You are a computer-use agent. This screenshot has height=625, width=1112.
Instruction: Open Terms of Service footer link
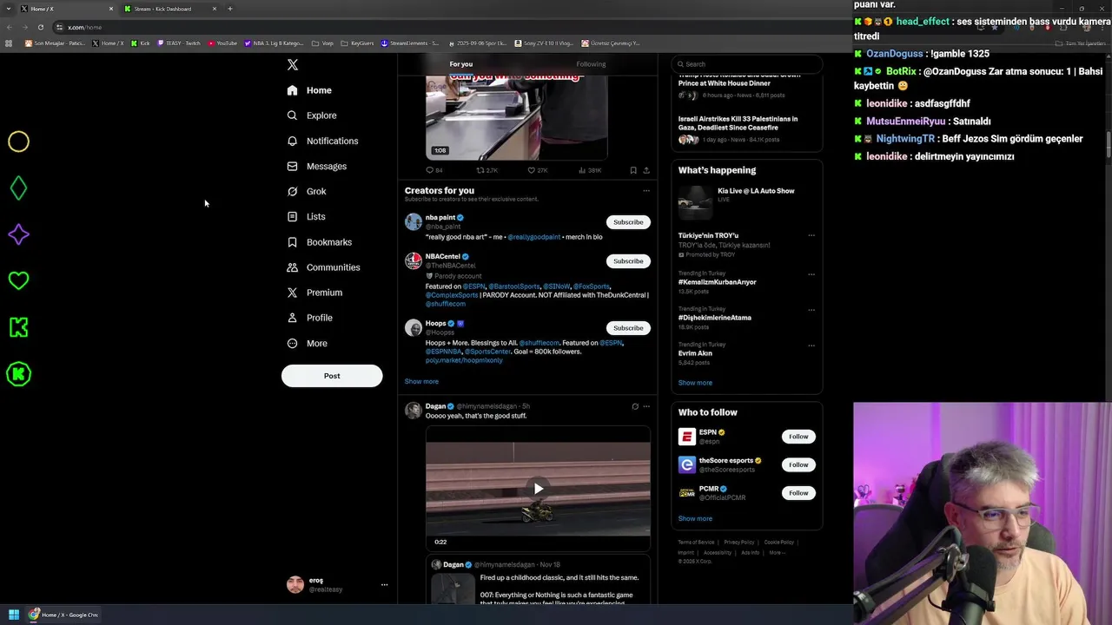click(x=696, y=543)
